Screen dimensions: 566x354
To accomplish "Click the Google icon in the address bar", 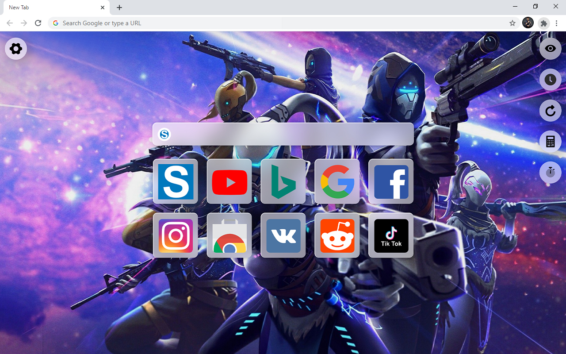I will tap(56, 23).
